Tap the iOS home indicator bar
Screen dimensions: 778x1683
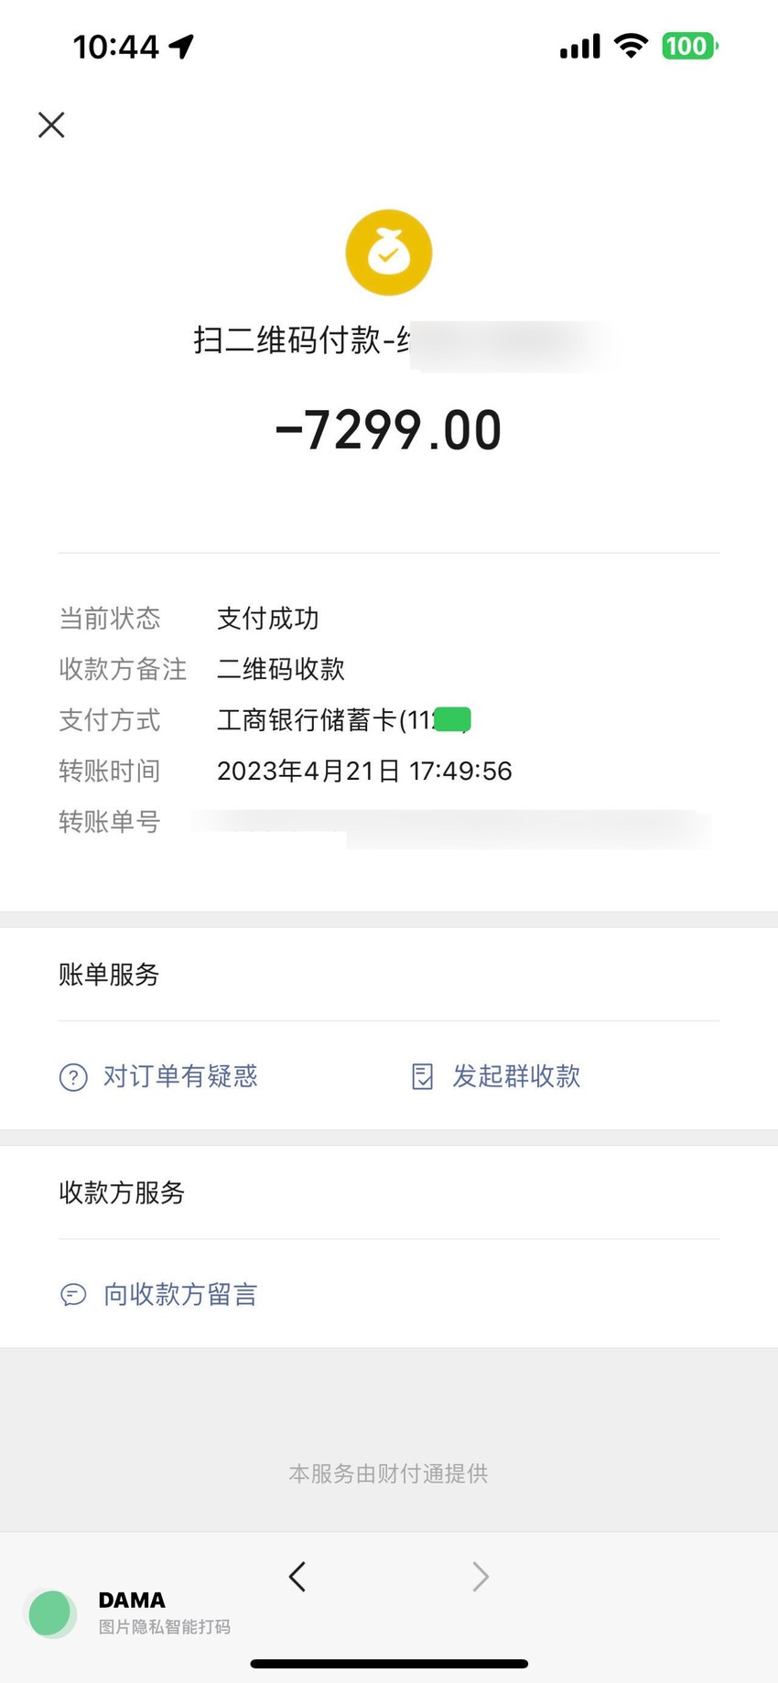pyautogui.click(x=389, y=1664)
